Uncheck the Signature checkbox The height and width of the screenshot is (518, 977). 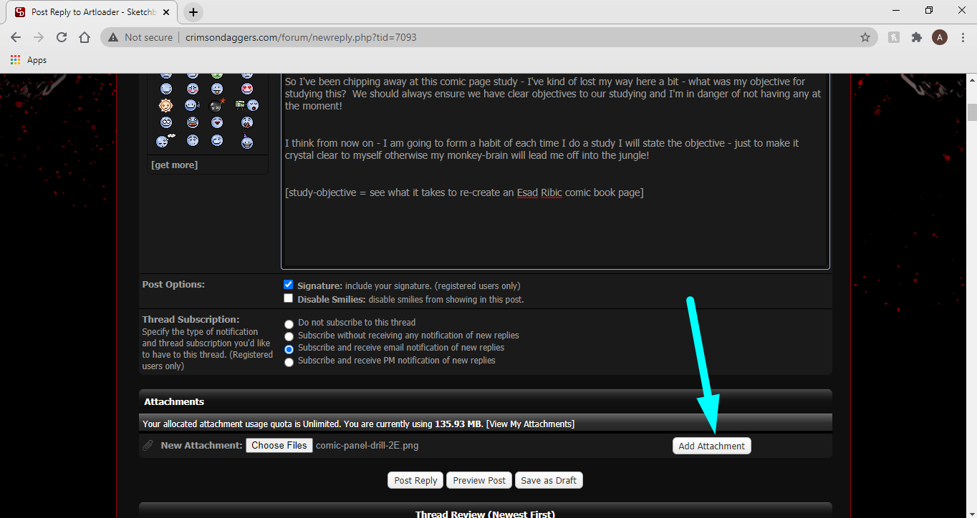pyautogui.click(x=289, y=285)
